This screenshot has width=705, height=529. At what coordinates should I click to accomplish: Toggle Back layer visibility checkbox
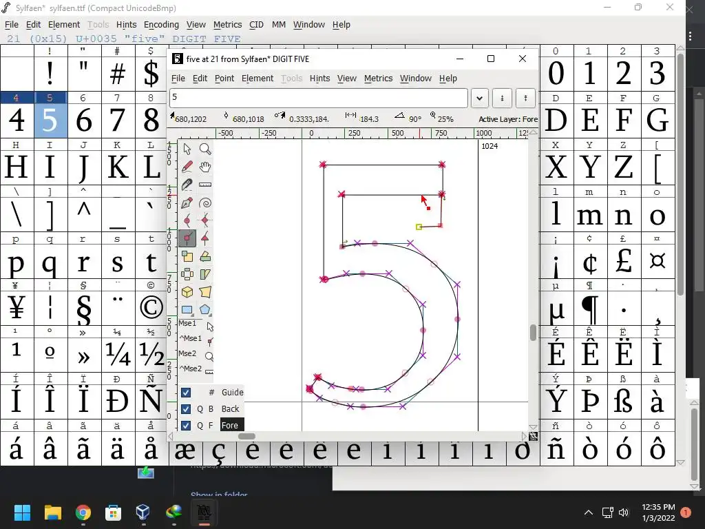186,409
